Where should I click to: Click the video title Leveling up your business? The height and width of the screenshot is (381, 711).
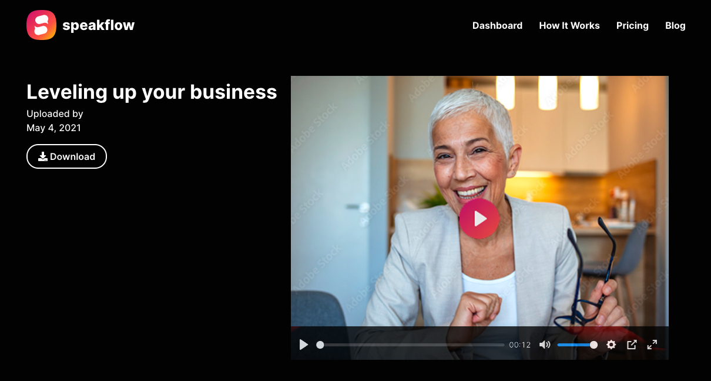point(152,92)
